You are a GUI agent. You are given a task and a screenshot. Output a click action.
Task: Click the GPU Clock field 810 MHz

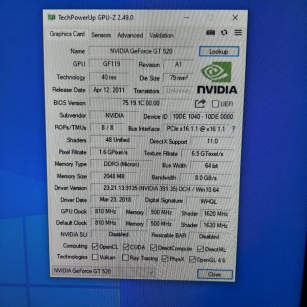pyautogui.click(x=105, y=211)
